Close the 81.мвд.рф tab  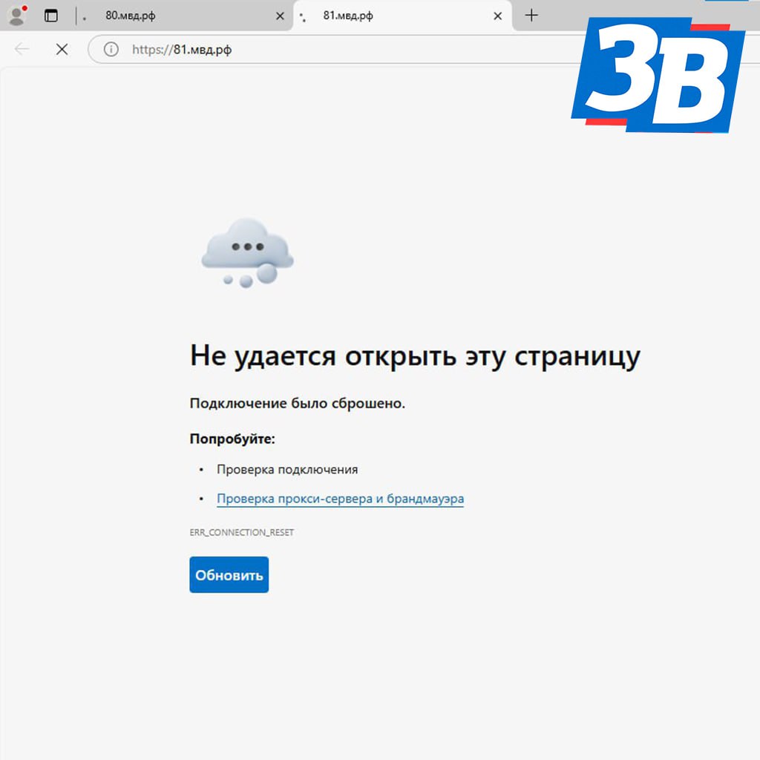pos(497,16)
